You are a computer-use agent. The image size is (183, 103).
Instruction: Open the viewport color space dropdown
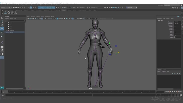pyautogui.click(x=106, y=18)
